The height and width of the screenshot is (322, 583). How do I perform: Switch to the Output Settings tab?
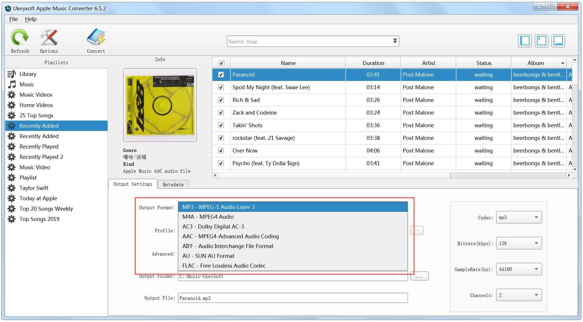click(x=132, y=184)
